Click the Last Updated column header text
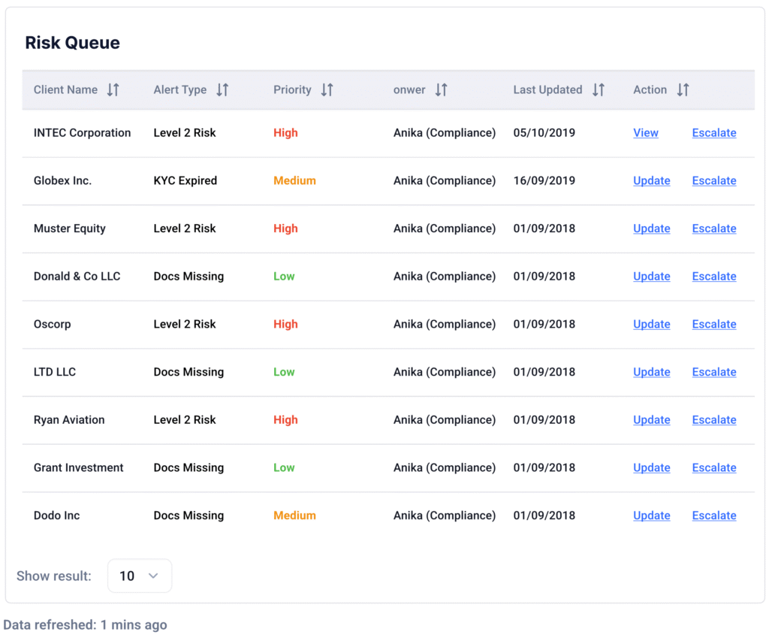Screen dimensions: 769x638 point(547,90)
